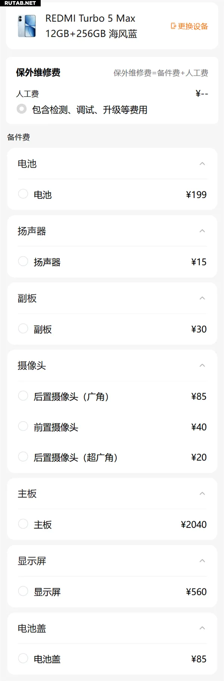Collapse the 副板 section chevron
Image resolution: width=224 pixels, height=681 pixels.
[x=202, y=298]
